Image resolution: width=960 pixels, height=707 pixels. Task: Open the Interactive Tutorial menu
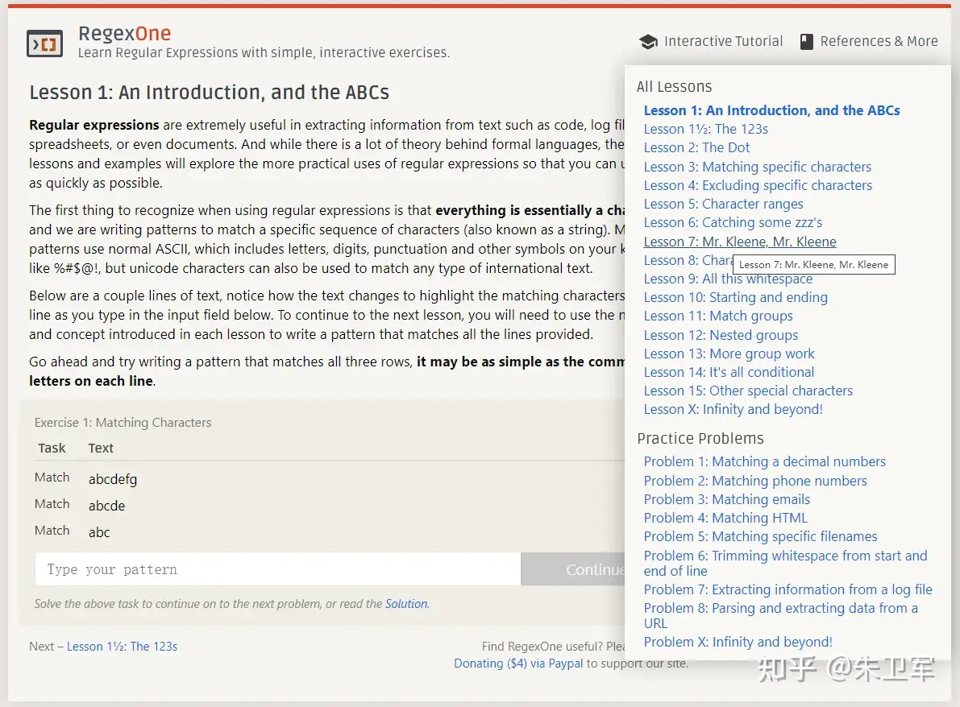(711, 42)
